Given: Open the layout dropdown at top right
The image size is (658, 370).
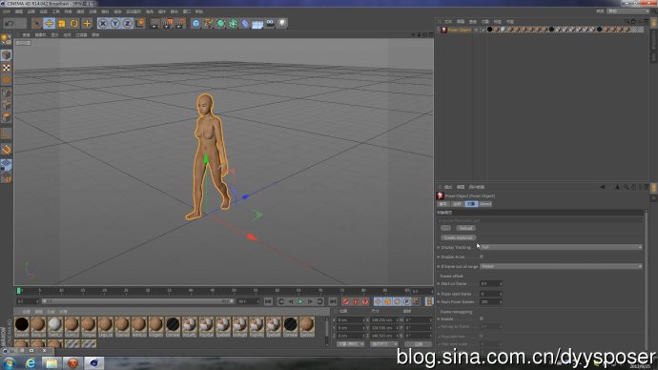Looking at the screenshot, I should coord(628,11).
